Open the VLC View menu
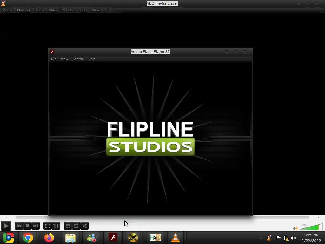Image resolution: width=325 pixels, height=244 pixels. 96,10
